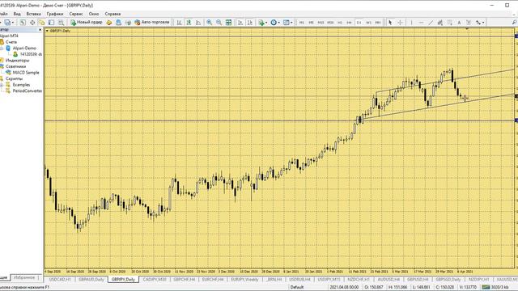Screen dimensions: 518x291
Task: Zoom in the chart with plus magnifier
Action: [209, 23]
